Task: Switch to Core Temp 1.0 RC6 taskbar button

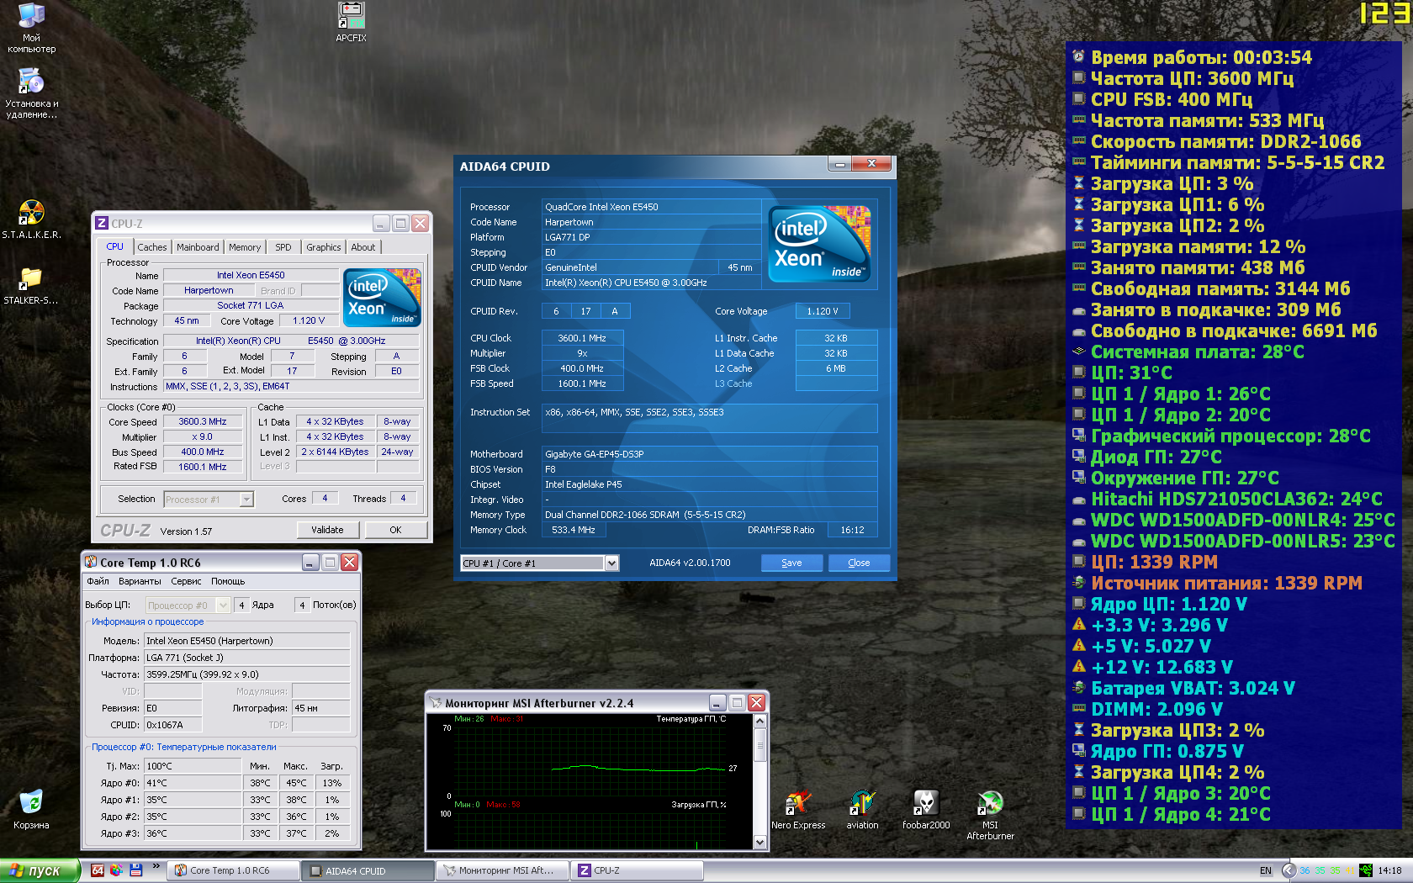Action: (x=233, y=870)
